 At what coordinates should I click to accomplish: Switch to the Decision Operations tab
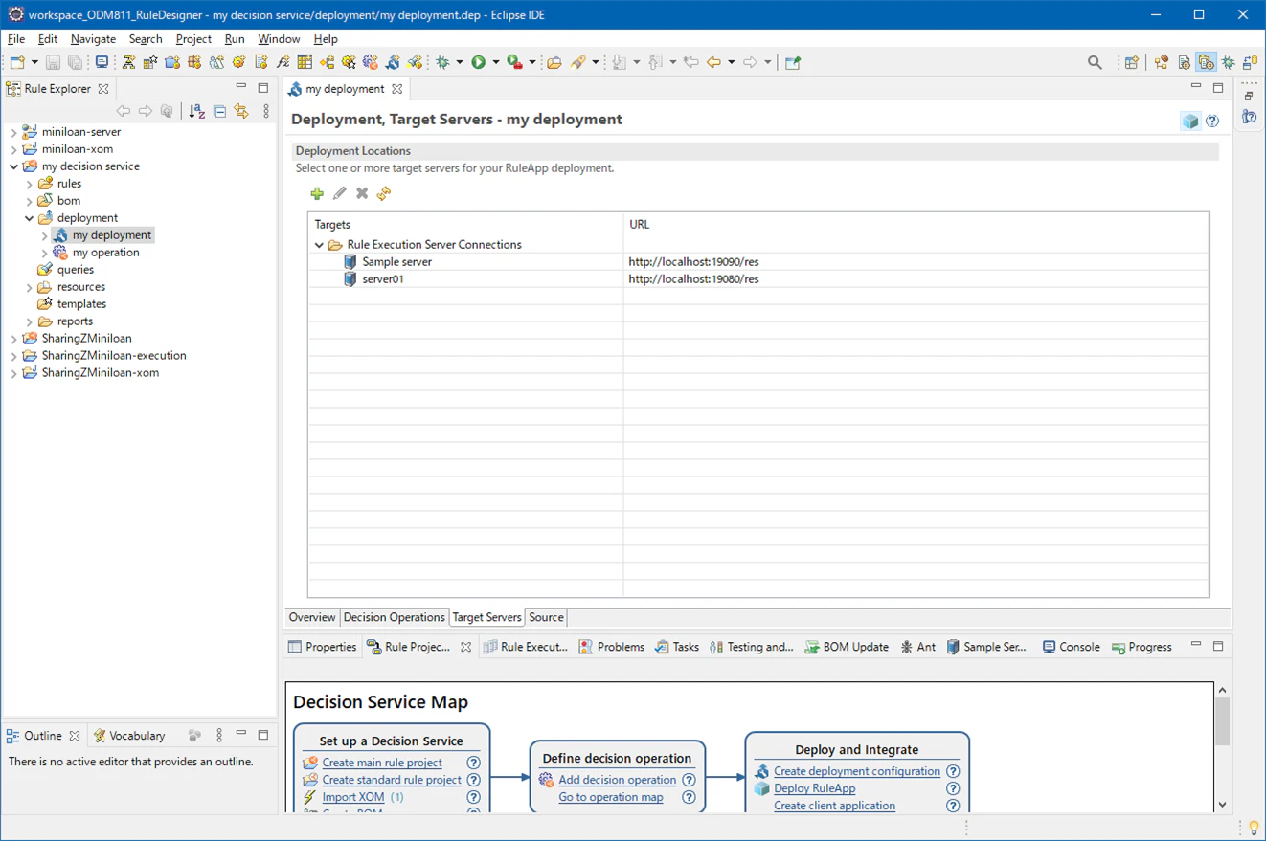pyautogui.click(x=394, y=617)
